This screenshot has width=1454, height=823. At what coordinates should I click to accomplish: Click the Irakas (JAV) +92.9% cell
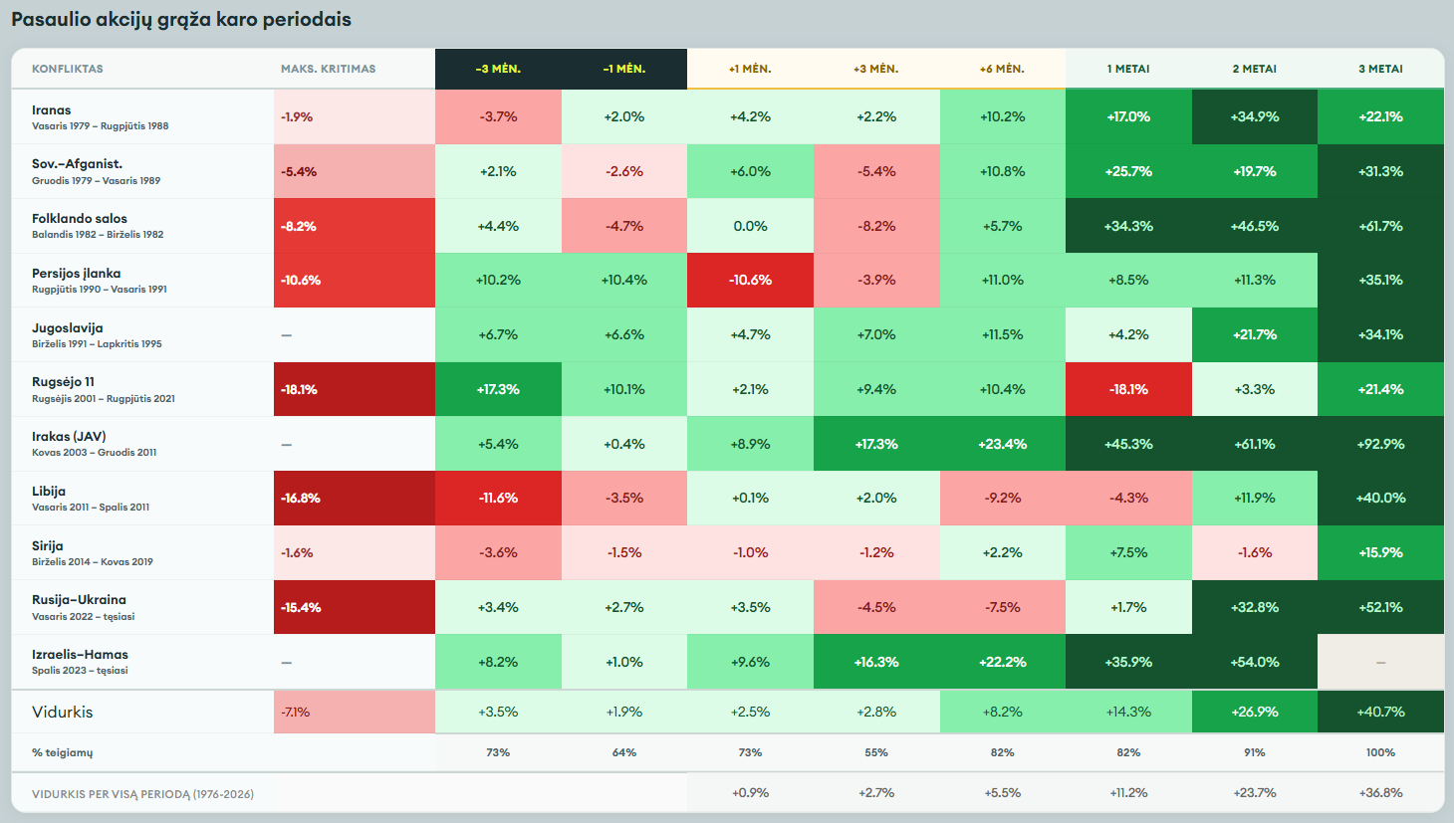point(1380,444)
